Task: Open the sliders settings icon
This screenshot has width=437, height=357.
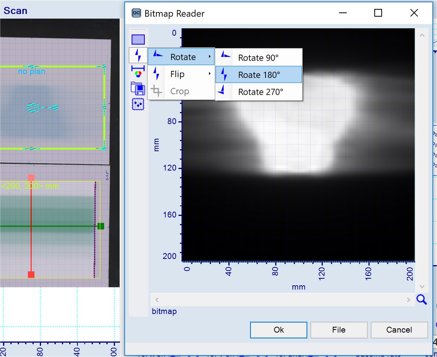Action: pos(138,104)
